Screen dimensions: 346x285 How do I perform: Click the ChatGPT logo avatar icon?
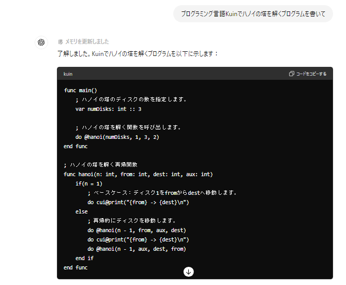pyautogui.click(x=41, y=42)
